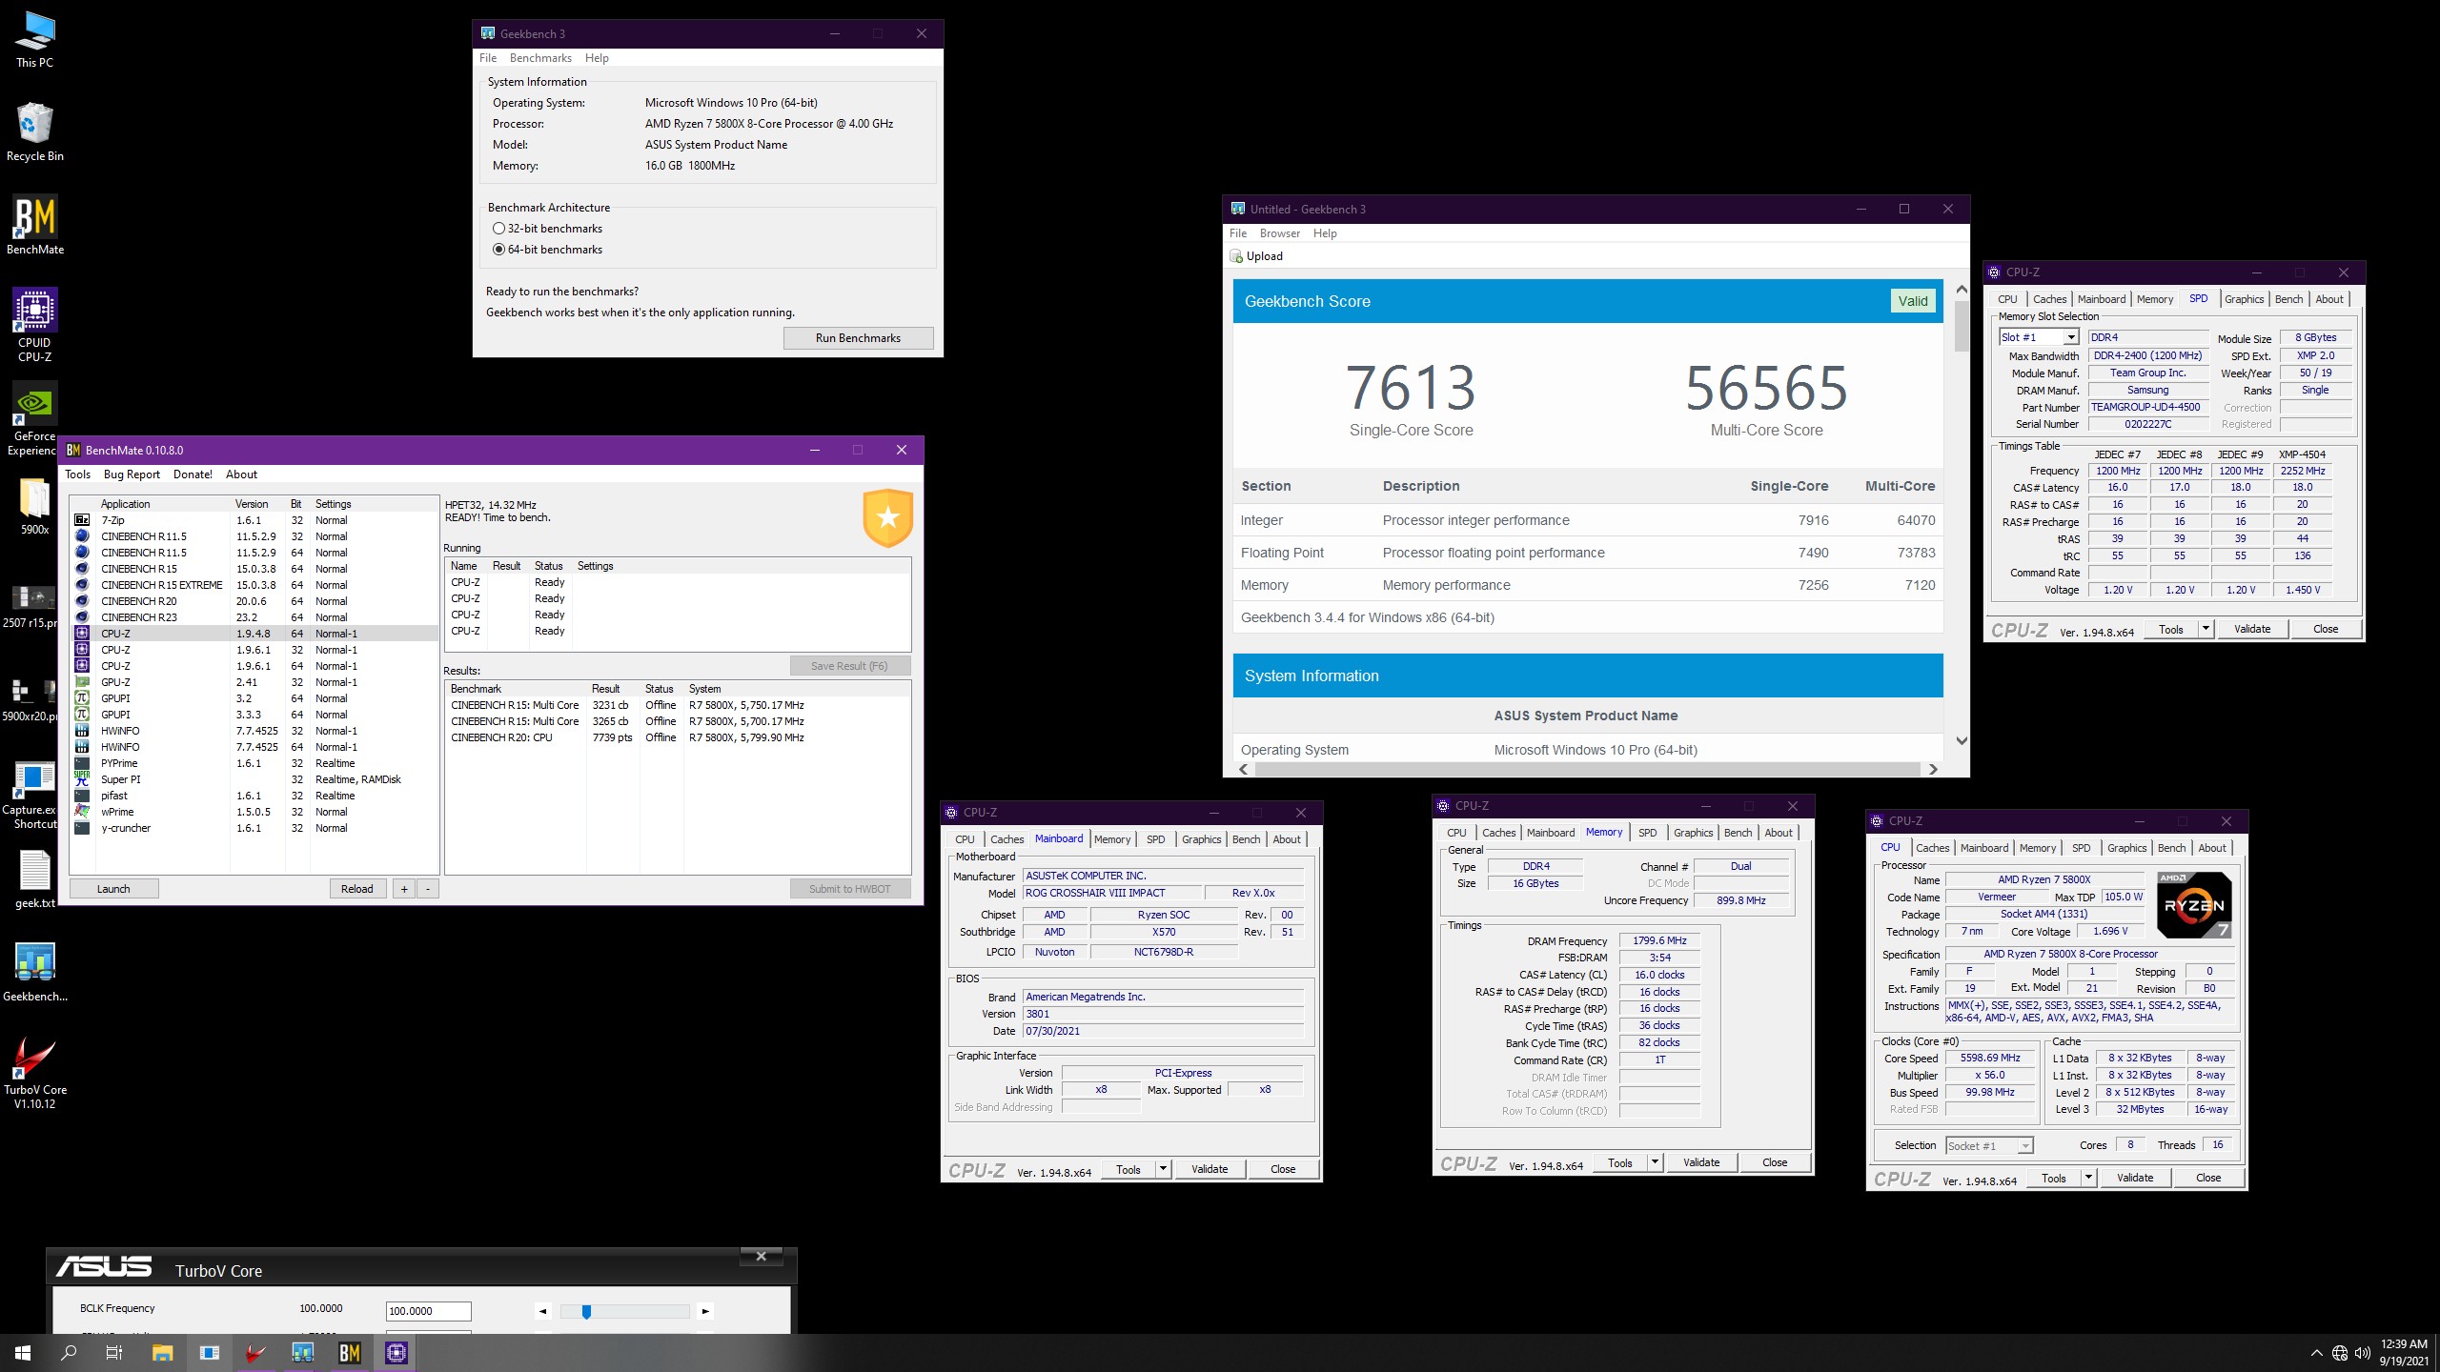
Task: Click Reload button in BenchMate
Action: [x=357, y=889]
